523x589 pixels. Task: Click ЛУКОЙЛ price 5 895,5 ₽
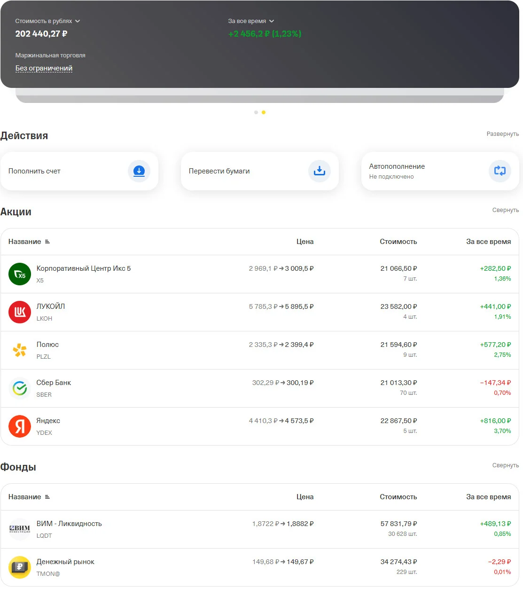pyautogui.click(x=299, y=306)
